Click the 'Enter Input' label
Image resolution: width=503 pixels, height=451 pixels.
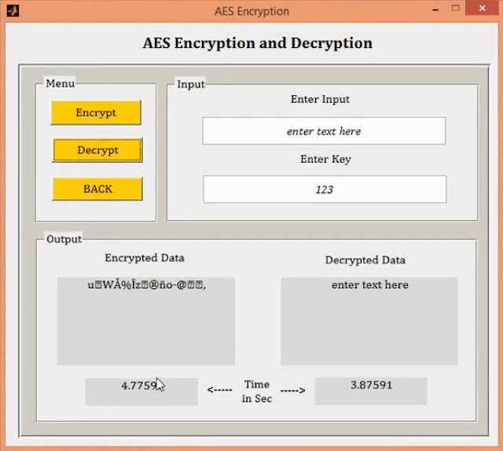click(x=320, y=99)
